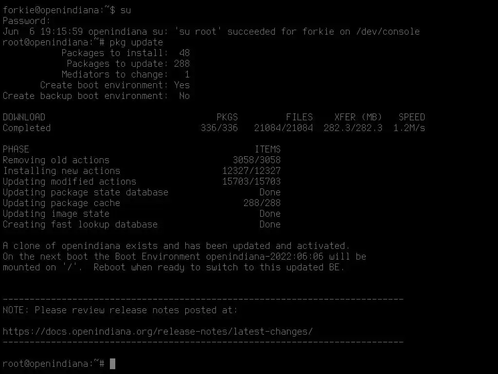The height and width of the screenshot is (374, 498).
Task: Click the 'pkg update' command text
Action: tap(136, 42)
